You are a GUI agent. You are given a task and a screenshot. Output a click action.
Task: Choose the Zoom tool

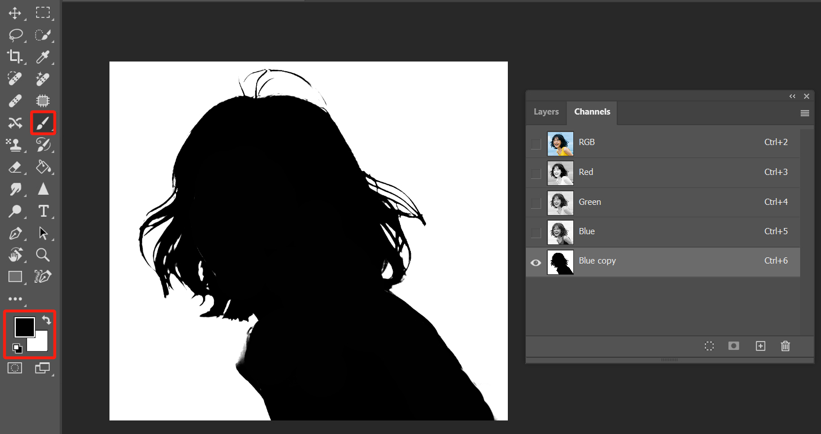(43, 255)
